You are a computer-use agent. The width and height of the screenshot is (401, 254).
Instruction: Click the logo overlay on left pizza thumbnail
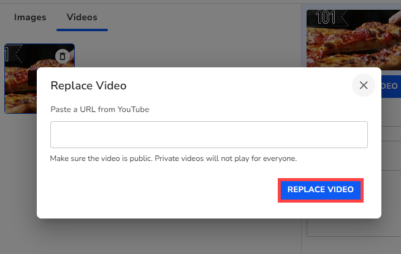click(x=13, y=54)
